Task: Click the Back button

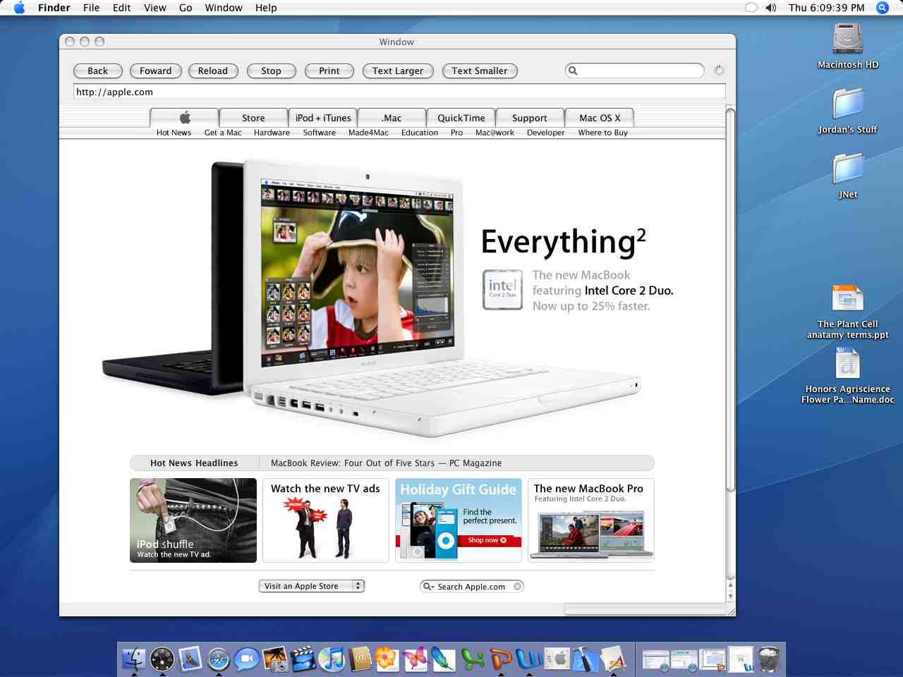Action: pos(97,71)
